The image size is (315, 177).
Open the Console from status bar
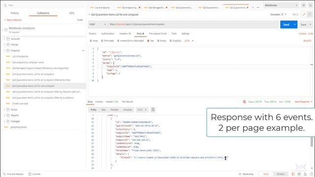pos(34,174)
